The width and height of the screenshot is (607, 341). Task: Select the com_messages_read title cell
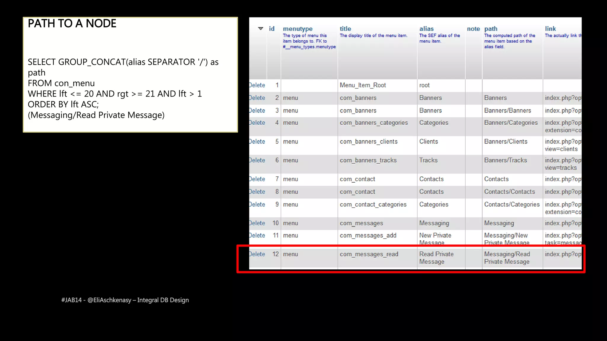377,258
